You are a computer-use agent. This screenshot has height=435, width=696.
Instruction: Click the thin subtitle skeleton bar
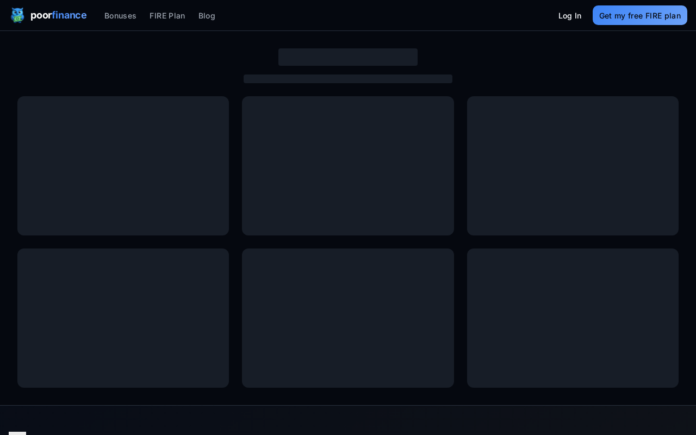click(x=348, y=79)
